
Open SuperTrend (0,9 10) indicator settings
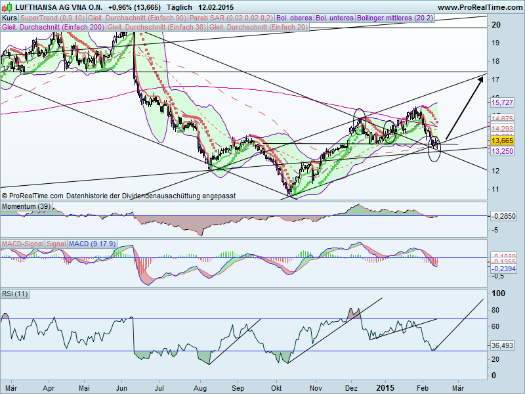pos(52,18)
